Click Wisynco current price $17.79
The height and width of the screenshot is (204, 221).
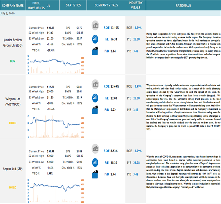point(51,87)
